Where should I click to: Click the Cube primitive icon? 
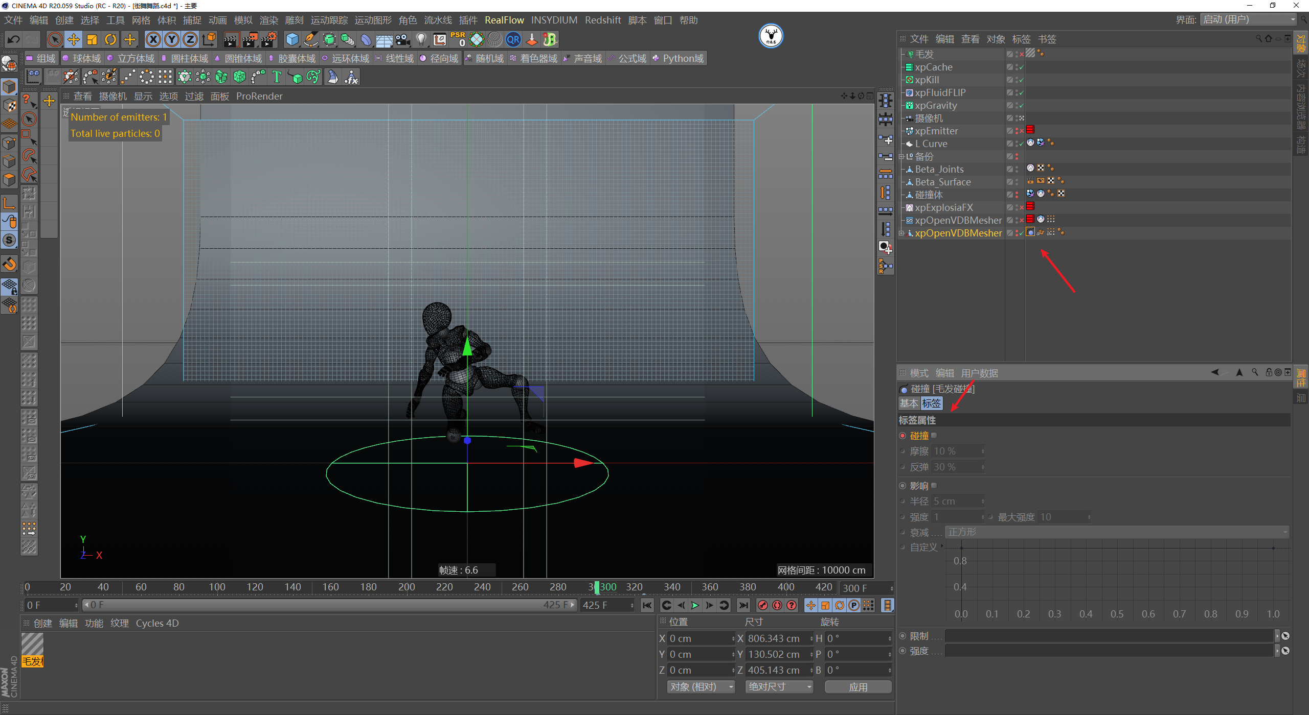coord(292,39)
